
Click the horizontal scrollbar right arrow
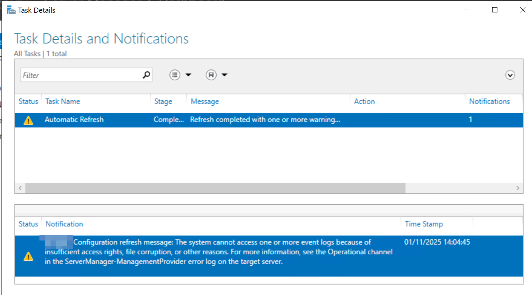click(517, 188)
